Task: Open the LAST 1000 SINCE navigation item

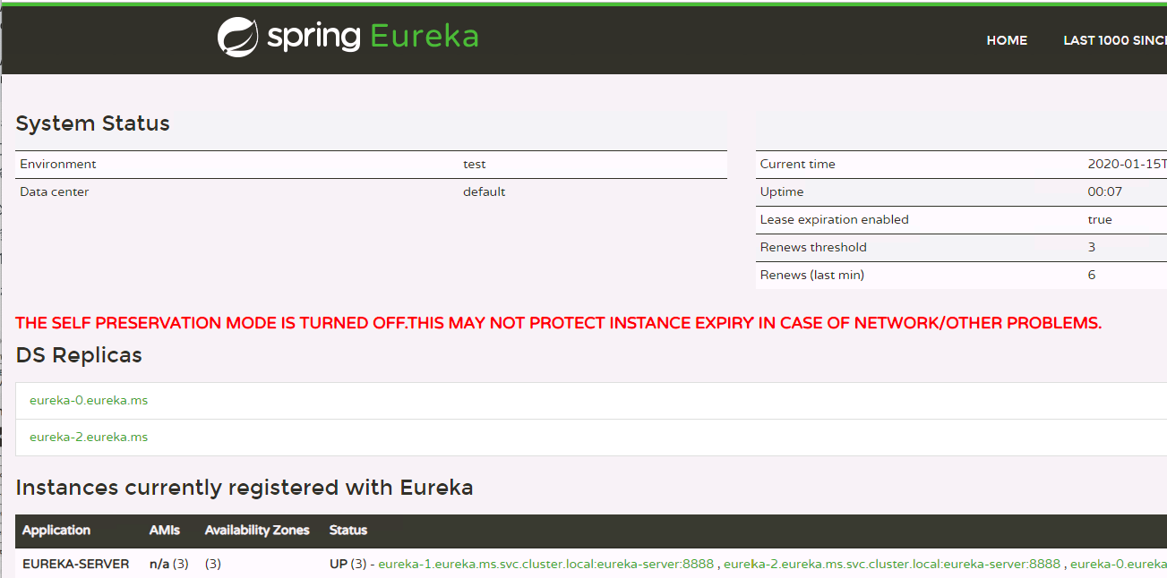Action: (x=1114, y=40)
